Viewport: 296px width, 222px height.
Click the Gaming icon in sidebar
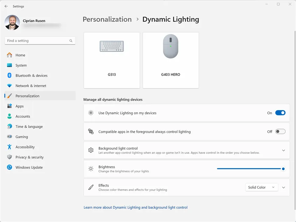click(x=9, y=137)
